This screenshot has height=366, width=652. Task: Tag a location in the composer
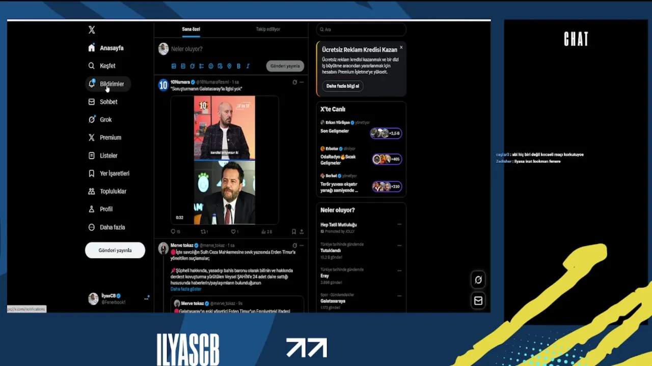pyautogui.click(x=229, y=66)
